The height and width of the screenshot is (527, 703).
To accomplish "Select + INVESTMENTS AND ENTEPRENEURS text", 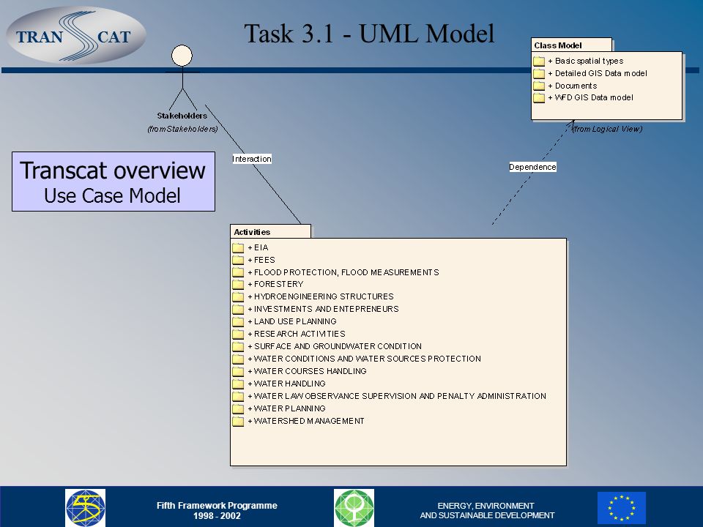I will click(x=323, y=309).
